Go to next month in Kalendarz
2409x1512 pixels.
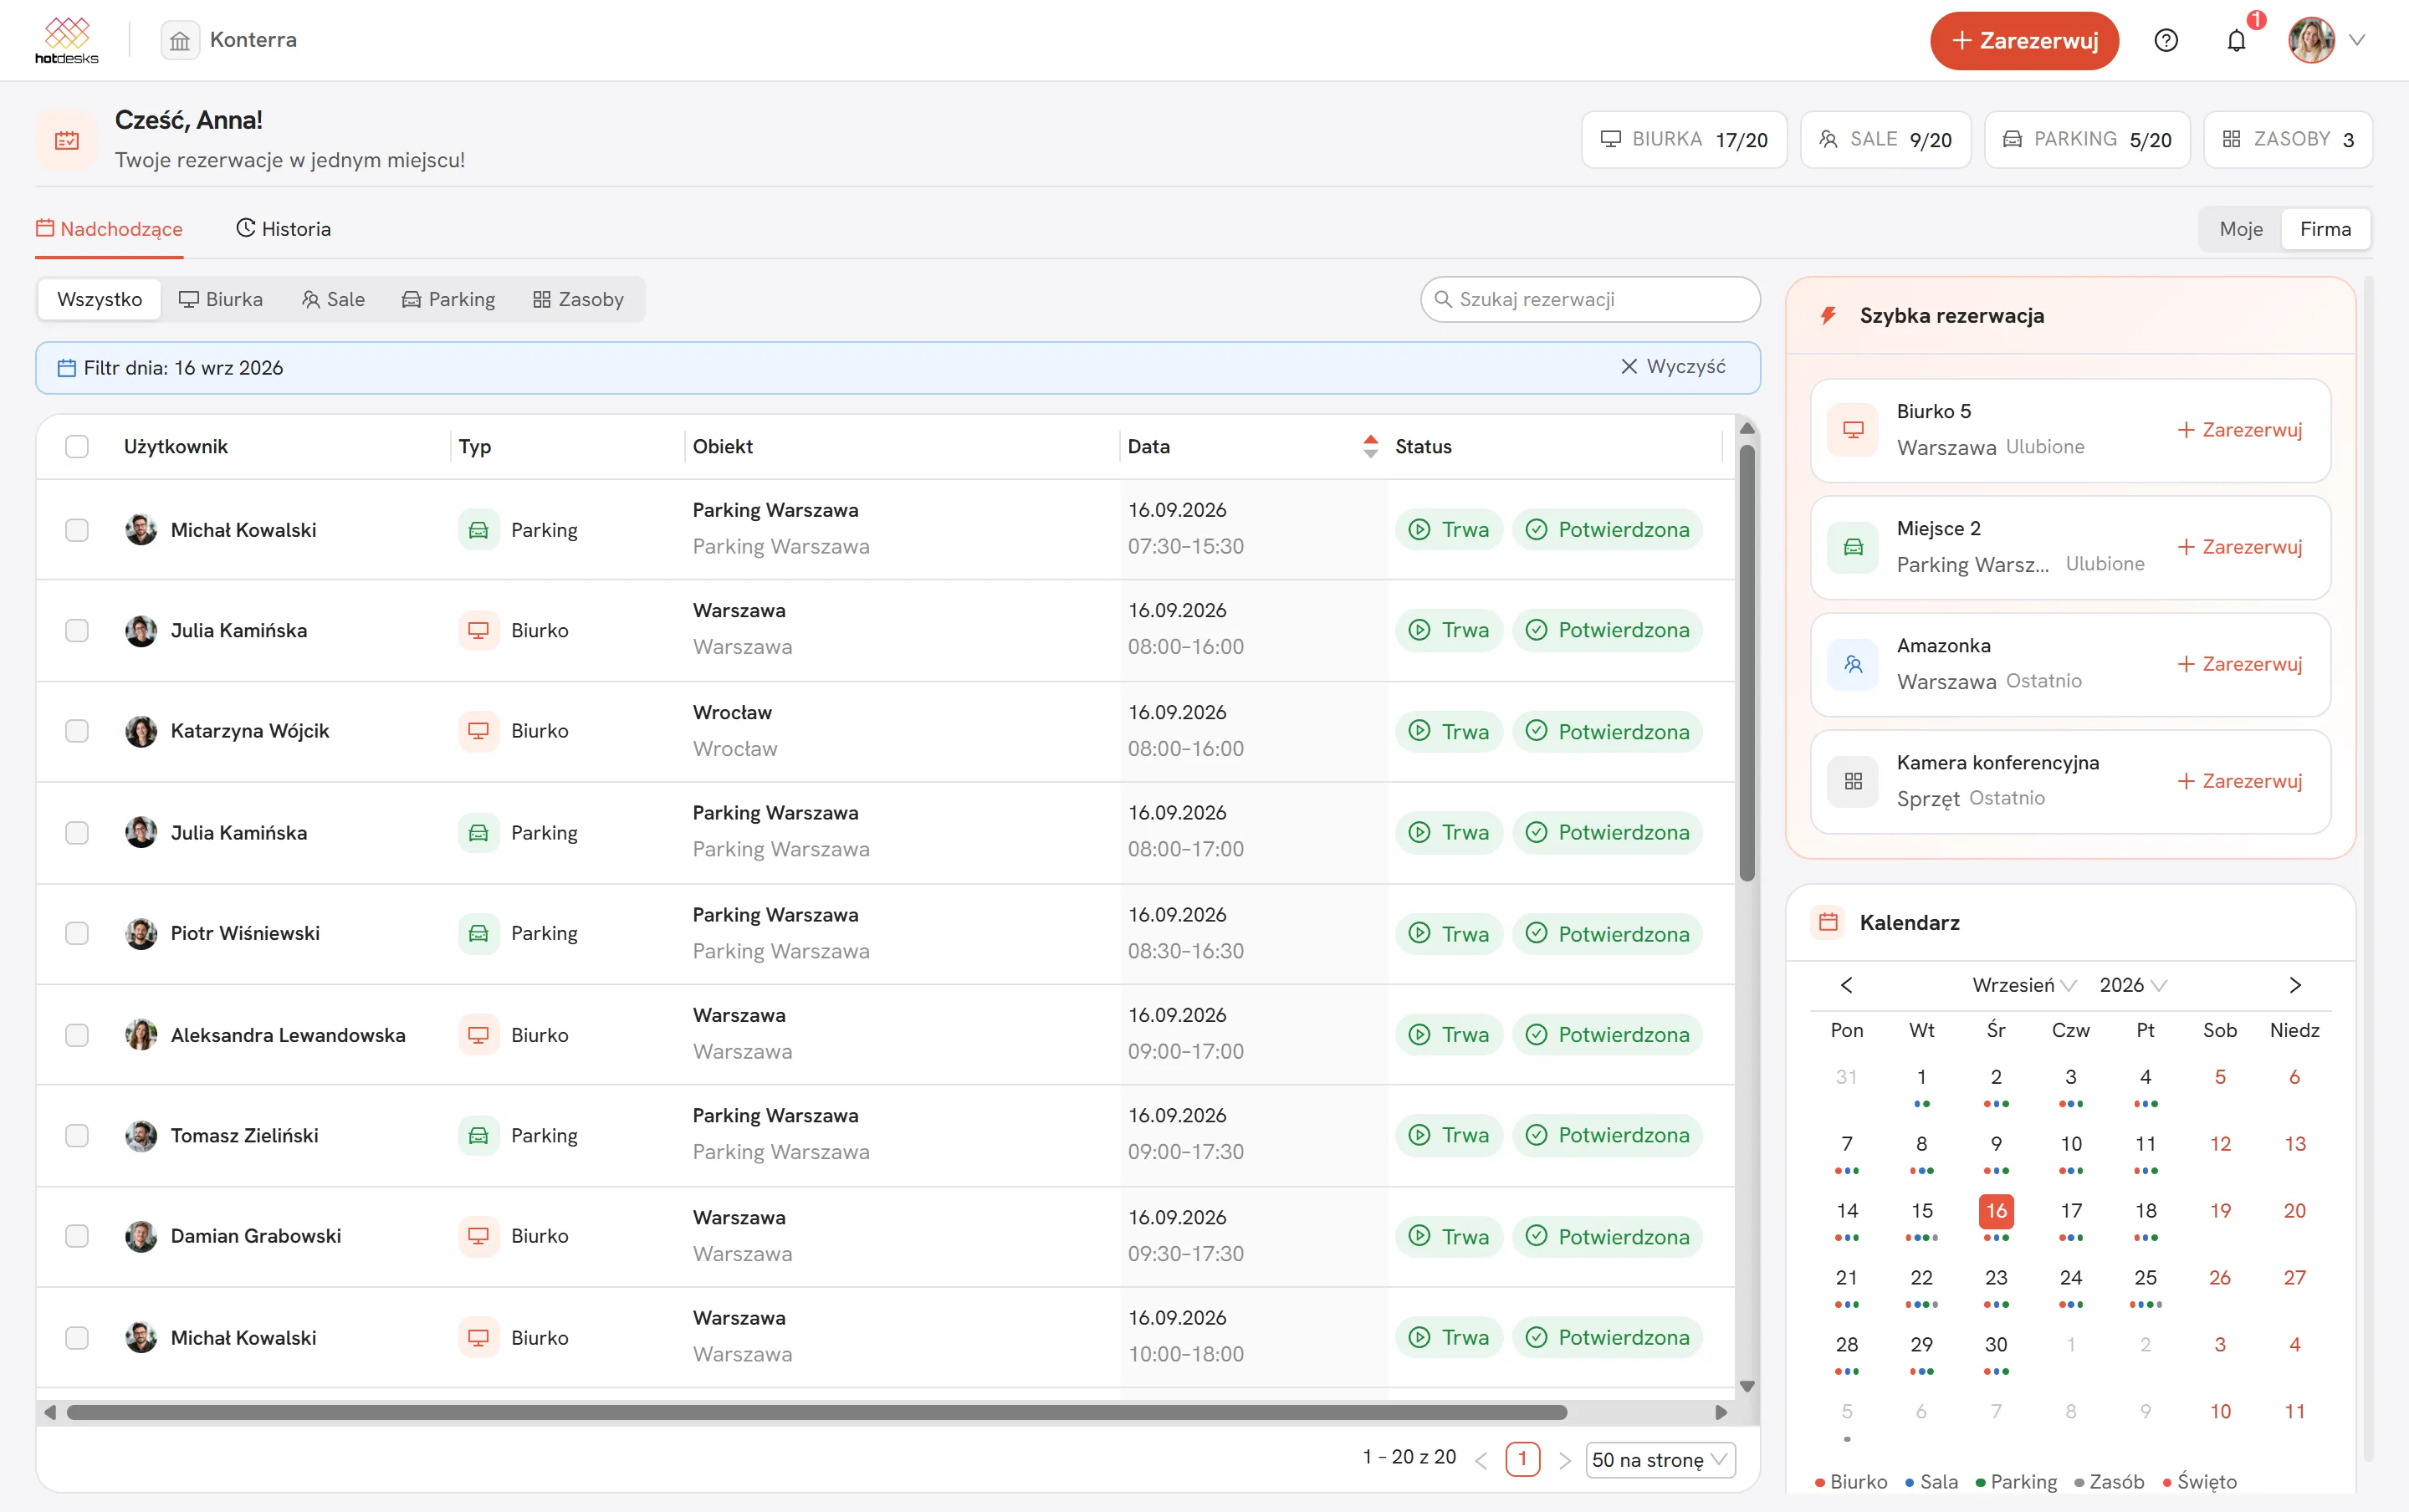pos(2295,985)
